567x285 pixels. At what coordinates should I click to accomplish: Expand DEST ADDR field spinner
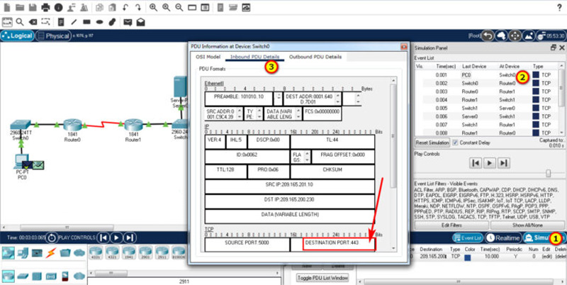click(338, 99)
